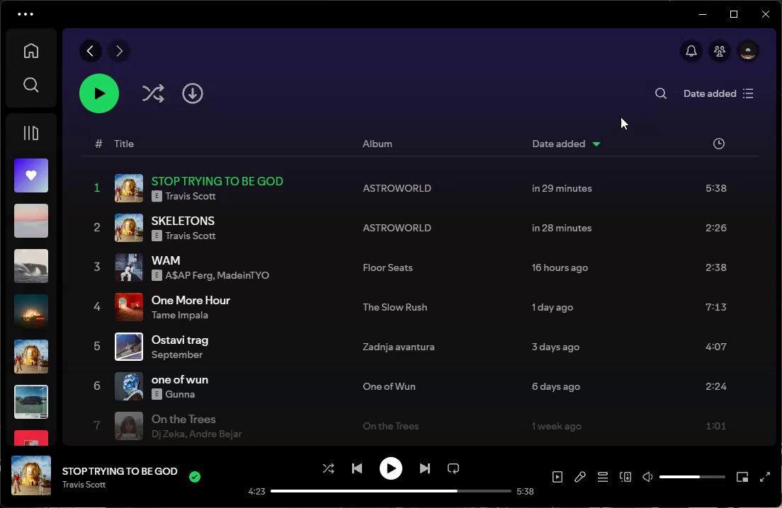Open the miniplayer
This screenshot has width=782, height=508.
(742, 477)
